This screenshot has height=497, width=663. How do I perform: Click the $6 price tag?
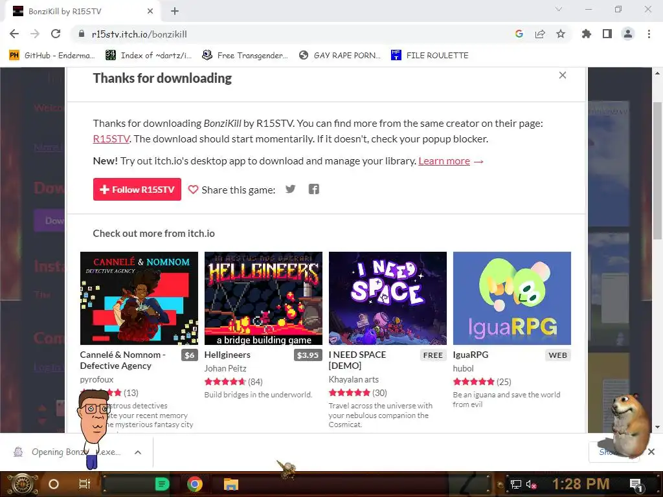point(190,355)
